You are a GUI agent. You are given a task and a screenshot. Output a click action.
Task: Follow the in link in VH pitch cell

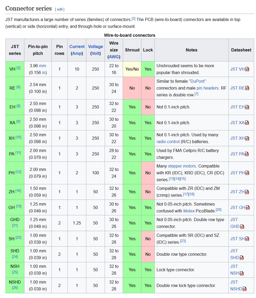pyautogui.click(x=44, y=73)
